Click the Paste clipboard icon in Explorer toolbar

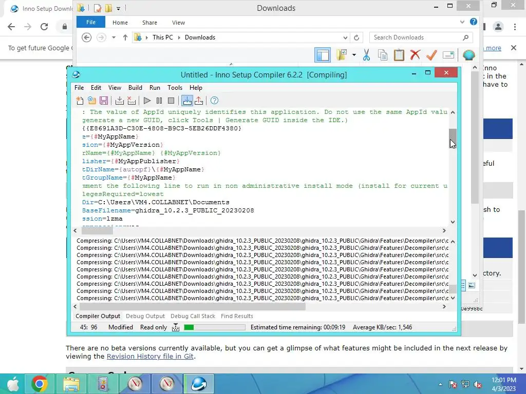tap(399, 55)
